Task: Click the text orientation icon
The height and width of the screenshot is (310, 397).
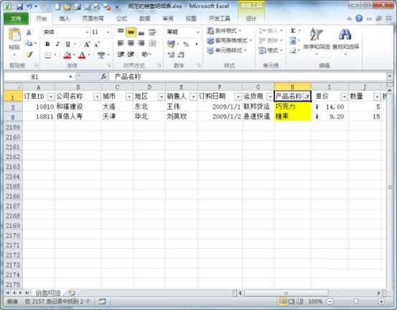Action: pos(145,54)
